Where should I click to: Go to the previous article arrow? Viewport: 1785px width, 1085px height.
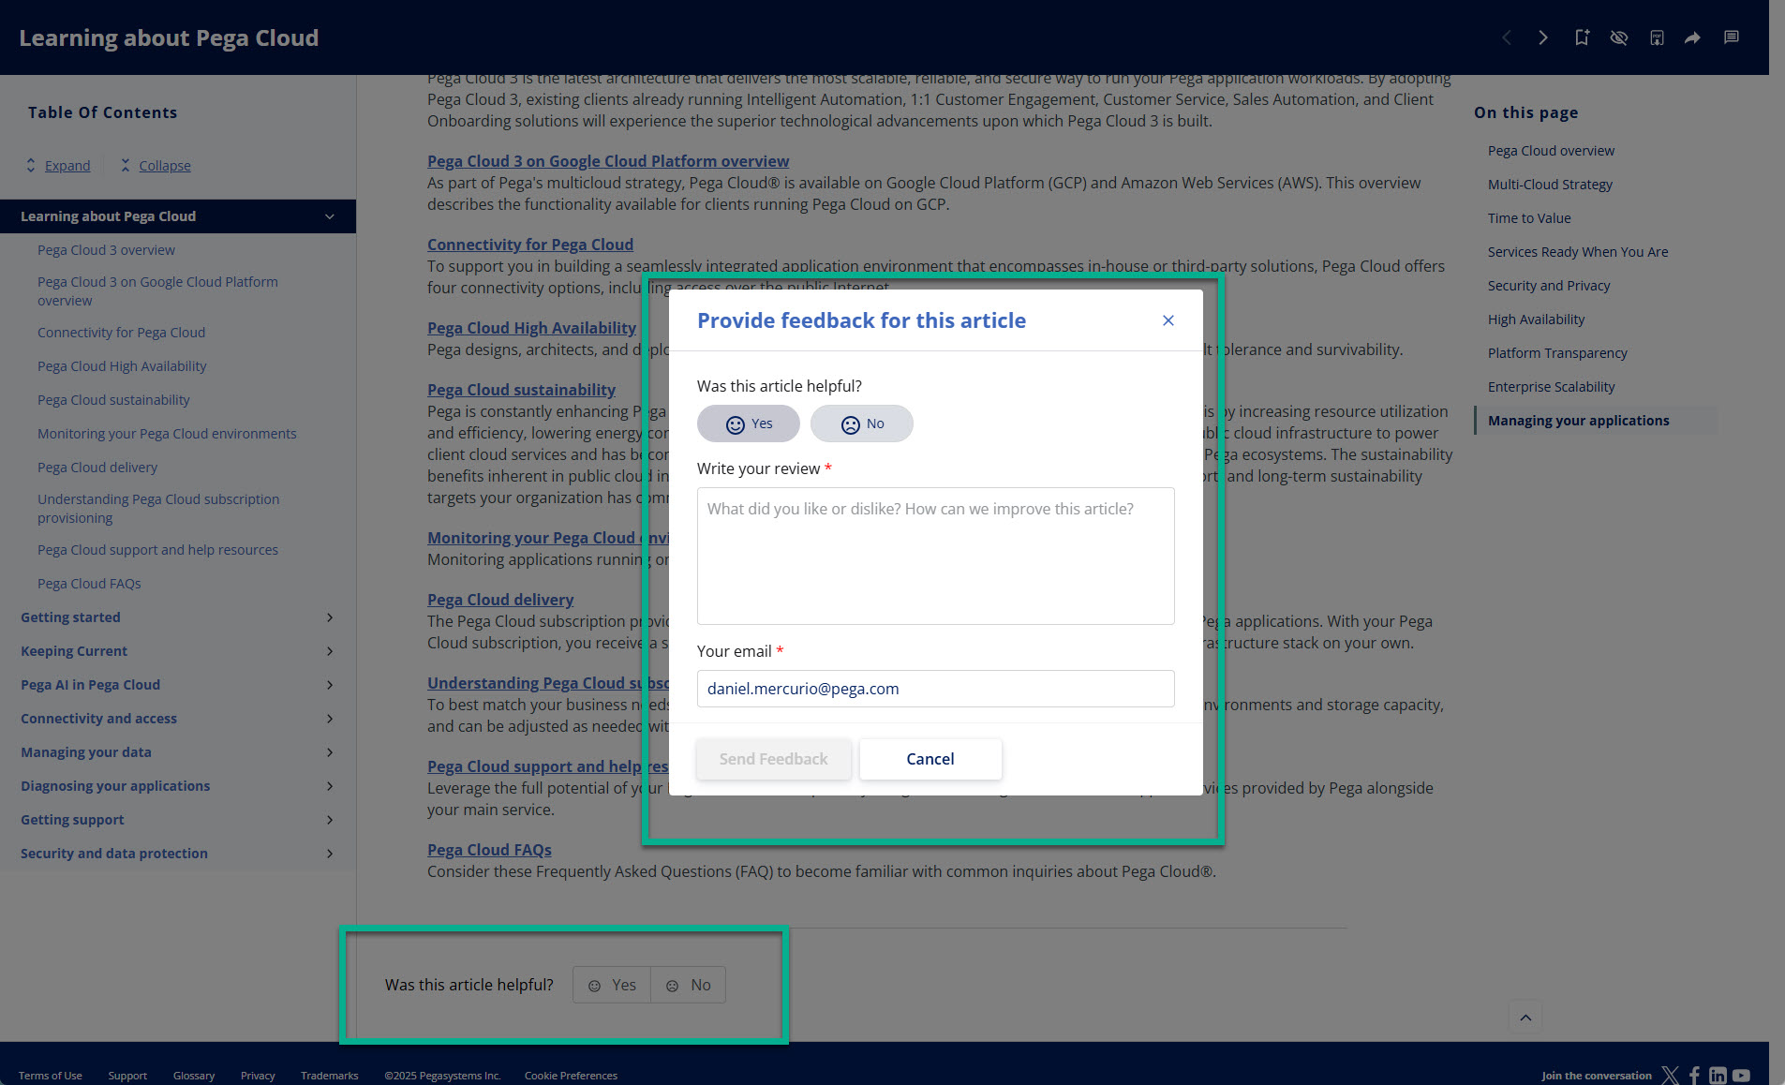(1507, 37)
